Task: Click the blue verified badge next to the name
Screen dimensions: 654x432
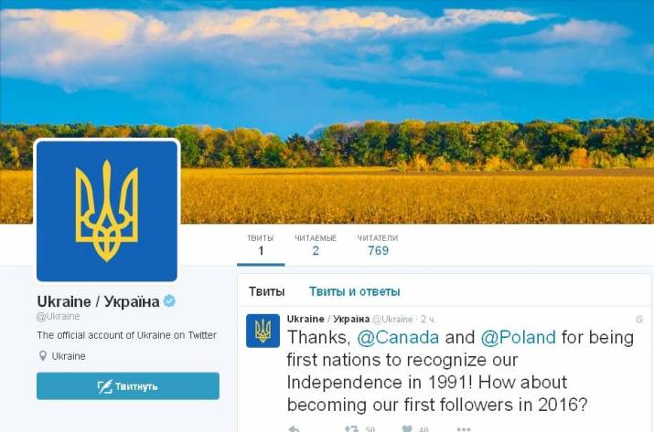Action: (x=169, y=300)
